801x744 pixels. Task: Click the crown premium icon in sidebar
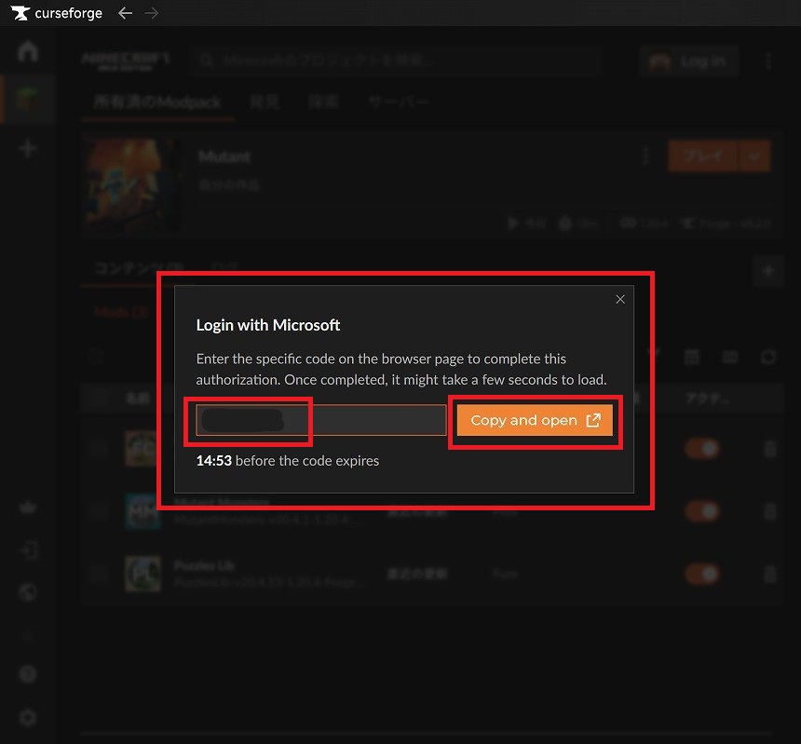click(x=28, y=508)
